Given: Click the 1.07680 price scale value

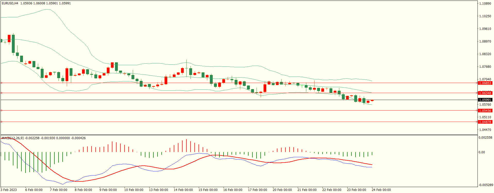Looking at the screenshot, I should (485, 67).
